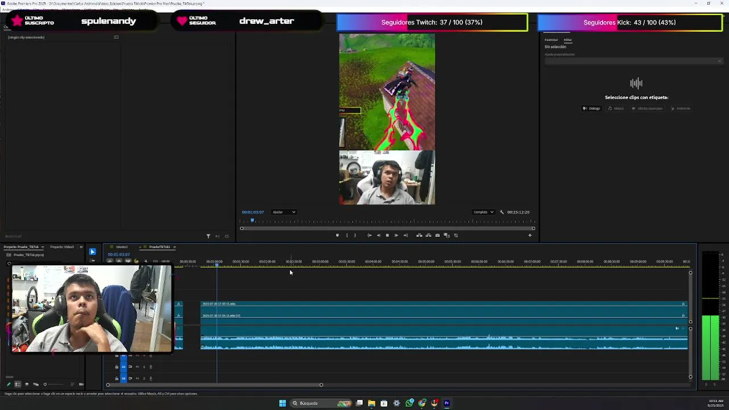Open the button editor plus icon
This screenshot has width=729, height=410.
point(530,235)
